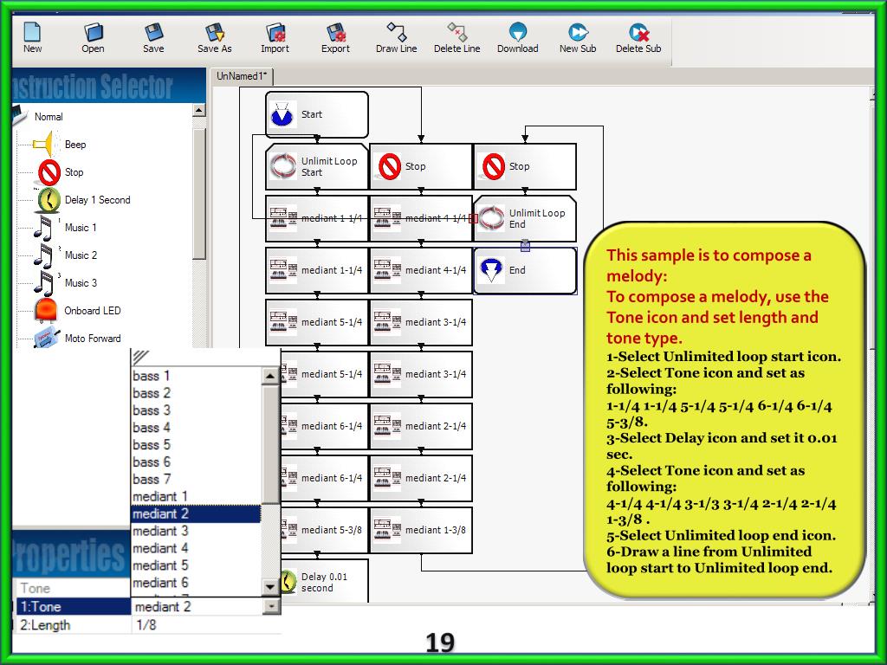The width and height of the screenshot is (887, 665).
Task: Select the mediant 1-3/8 tone block
Action: click(421, 531)
